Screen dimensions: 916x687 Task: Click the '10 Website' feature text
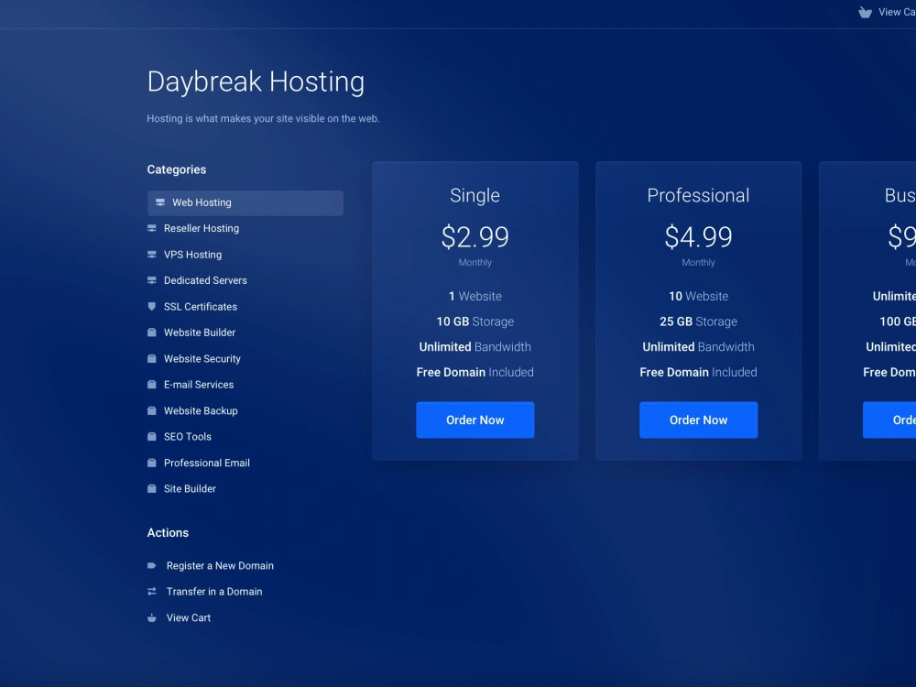(698, 296)
